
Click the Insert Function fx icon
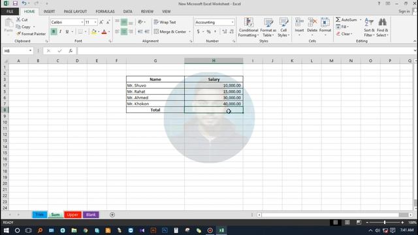coord(71,51)
